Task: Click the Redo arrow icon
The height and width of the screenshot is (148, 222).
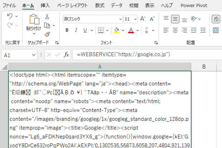Action: [x=10, y=25]
